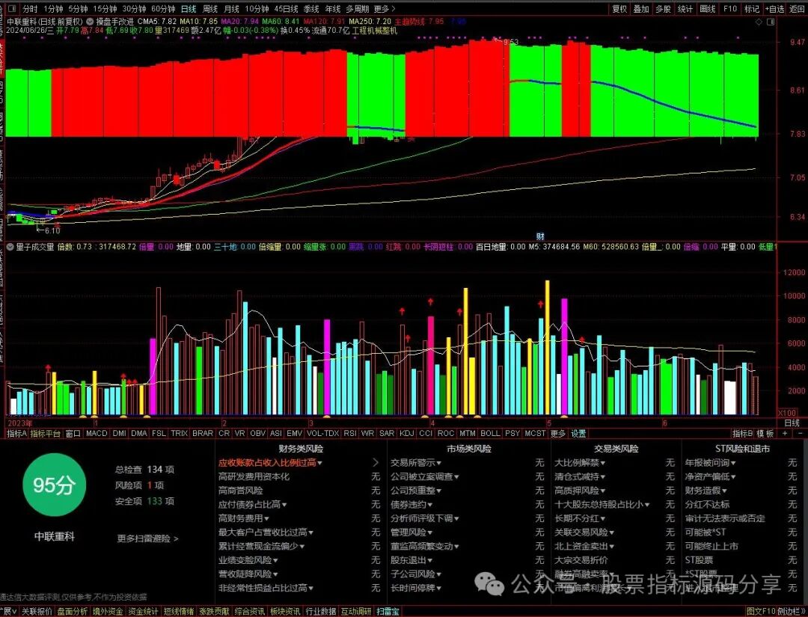This screenshot has width=808, height=617.
Task: Expand 应收账款占收入比例过高 risk item
Action: tap(270, 462)
